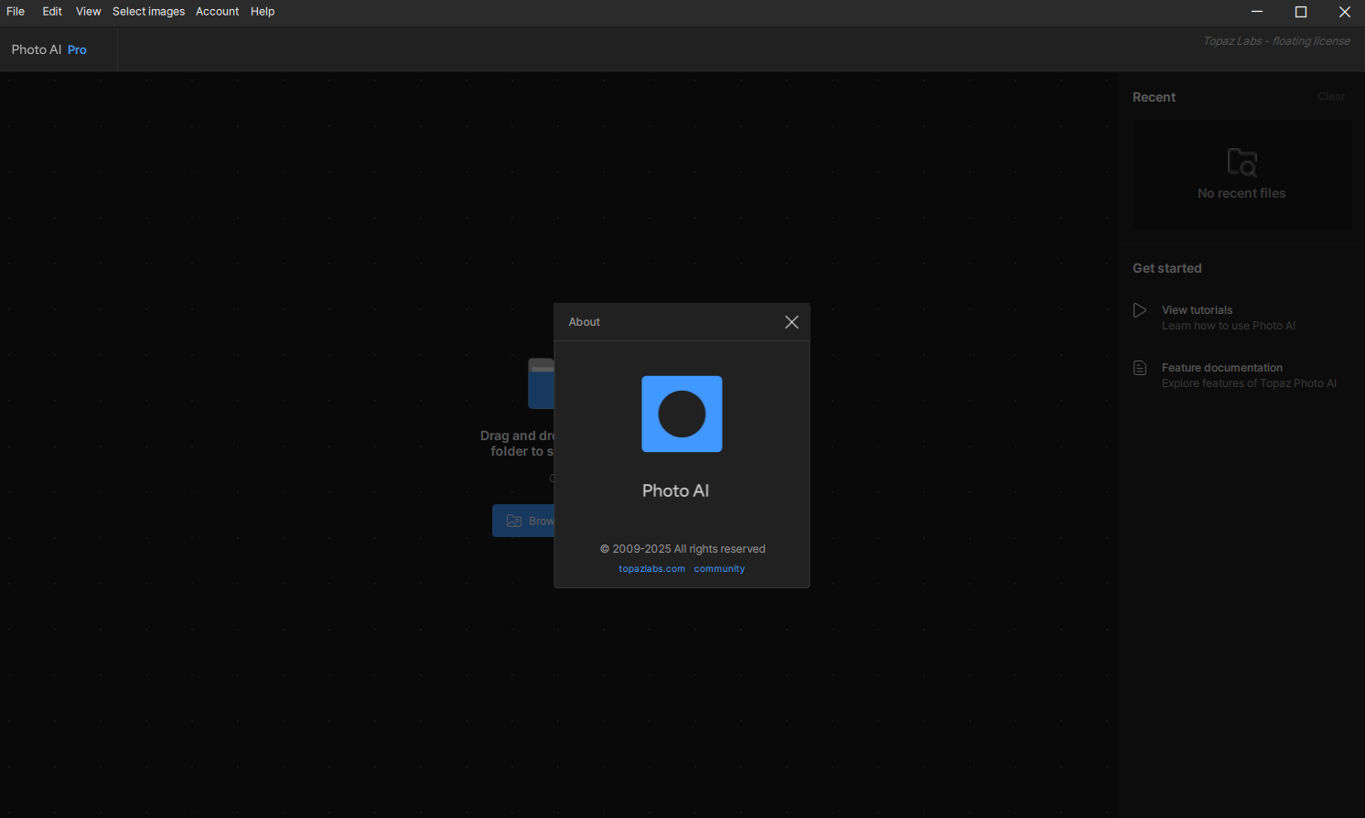
Task: Open the Edit menu
Action: tap(52, 12)
